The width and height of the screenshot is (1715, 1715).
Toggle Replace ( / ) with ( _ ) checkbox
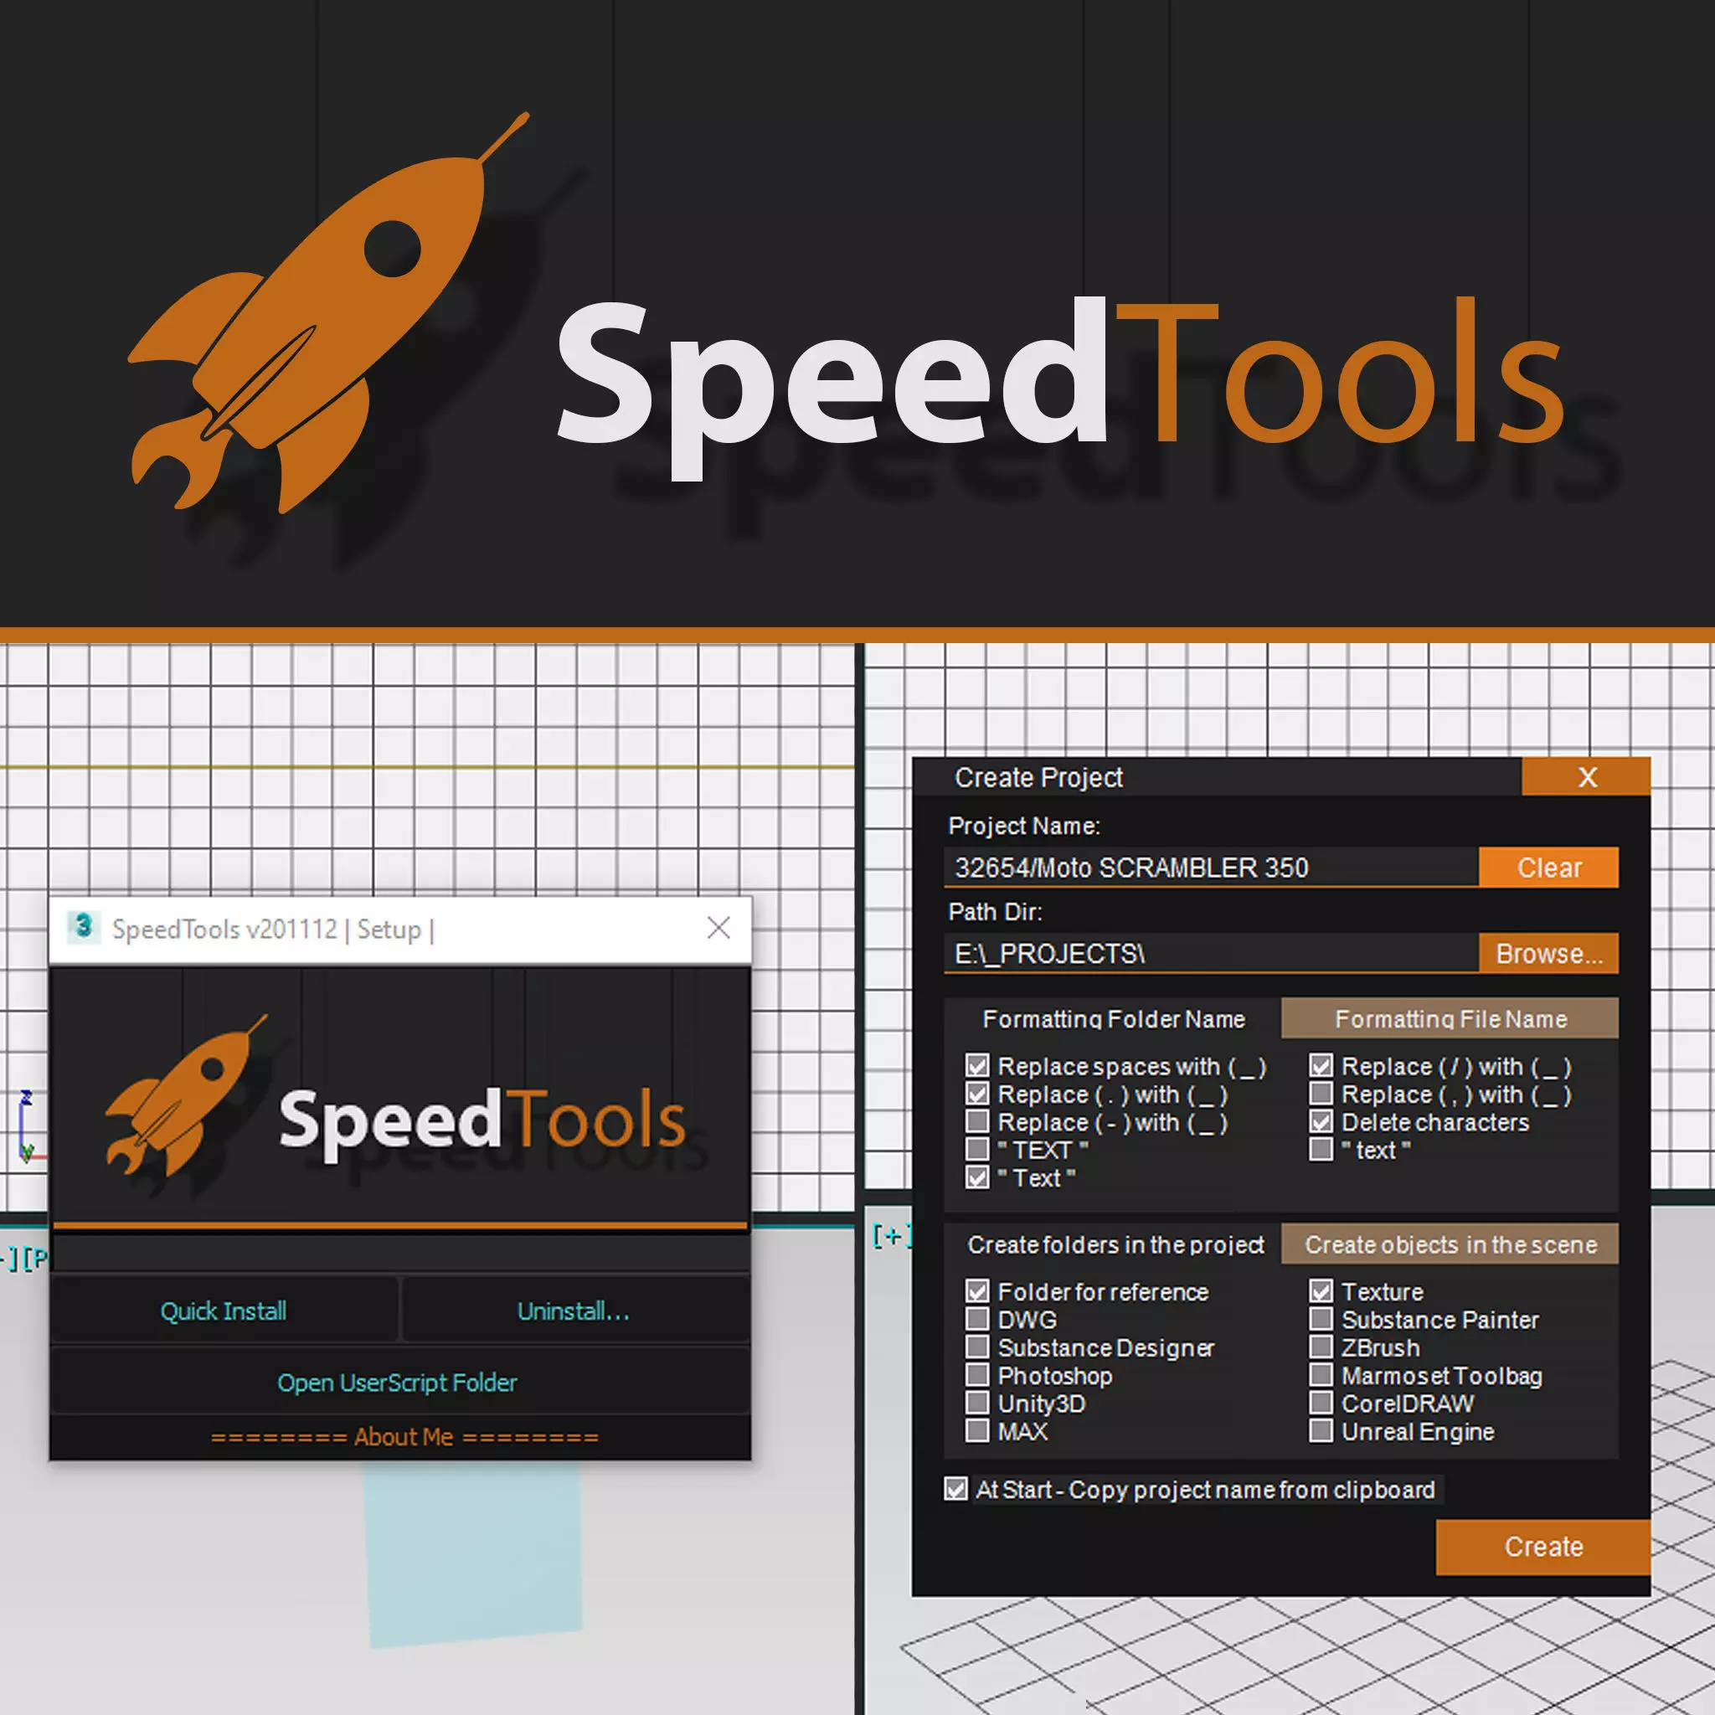pos(1321,1065)
